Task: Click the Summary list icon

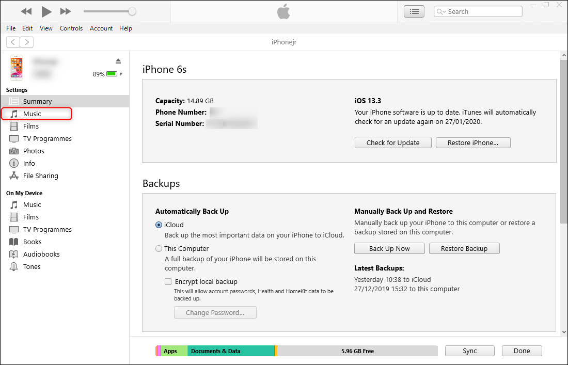Action: pyautogui.click(x=14, y=101)
